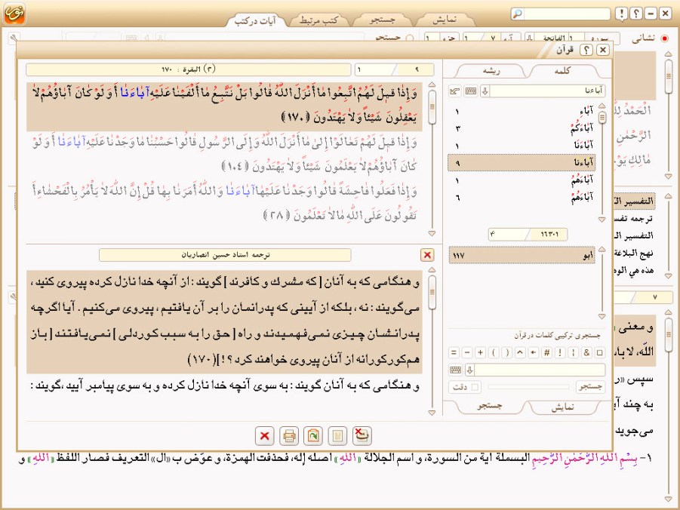Click the جستجو search button in the combined search panel
Viewport: 680px width, 510px height.
point(591,387)
